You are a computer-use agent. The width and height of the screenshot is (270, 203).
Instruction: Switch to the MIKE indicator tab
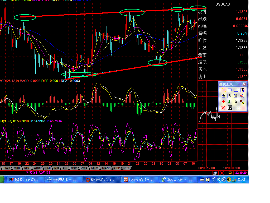(x=17, y=168)
